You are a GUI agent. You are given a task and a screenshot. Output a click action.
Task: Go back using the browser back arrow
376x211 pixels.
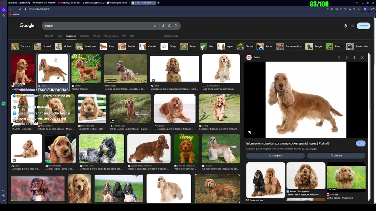[x=10, y=9]
